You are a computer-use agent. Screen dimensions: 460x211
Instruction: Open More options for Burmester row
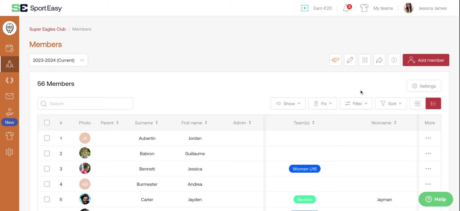[428, 184]
